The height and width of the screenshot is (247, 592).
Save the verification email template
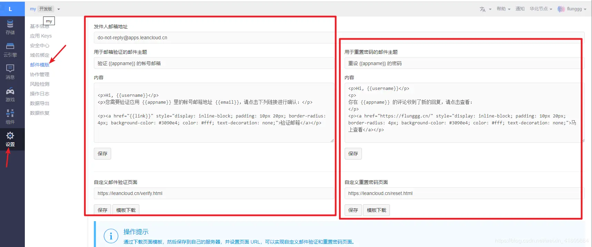pyautogui.click(x=102, y=154)
